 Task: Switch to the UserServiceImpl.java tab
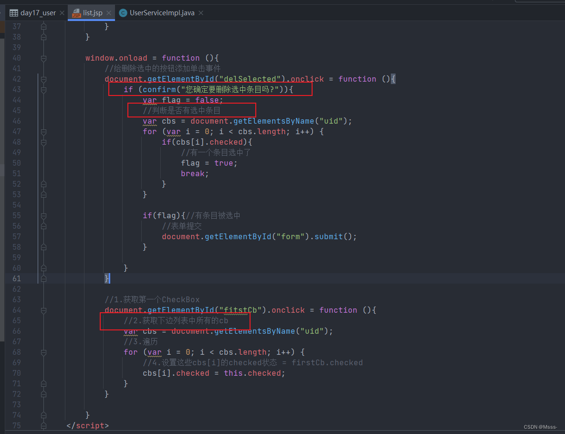[x=162, y=13]
